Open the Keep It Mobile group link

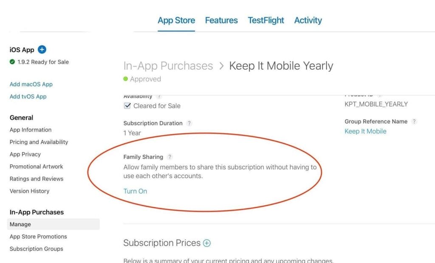pos(365,131)
